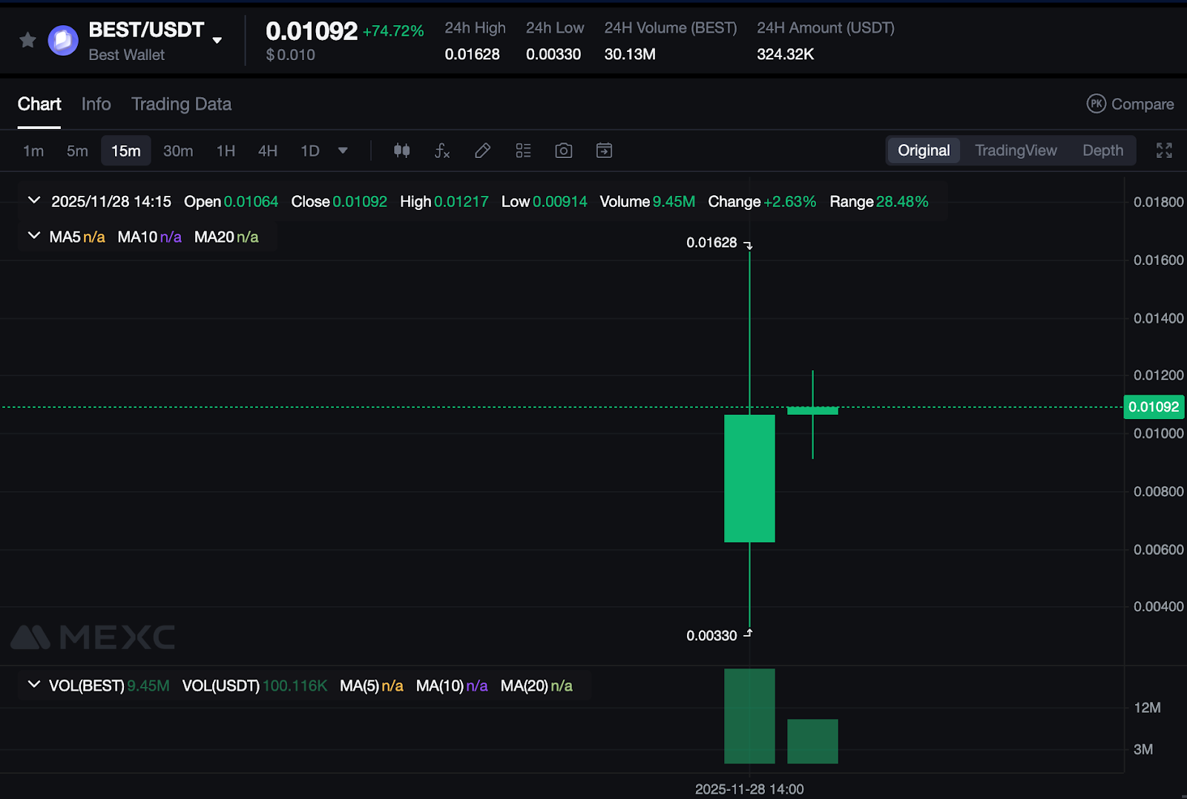Click the green current price label 0.01092
This screenshot has width=1187, height=799.
1154,407
